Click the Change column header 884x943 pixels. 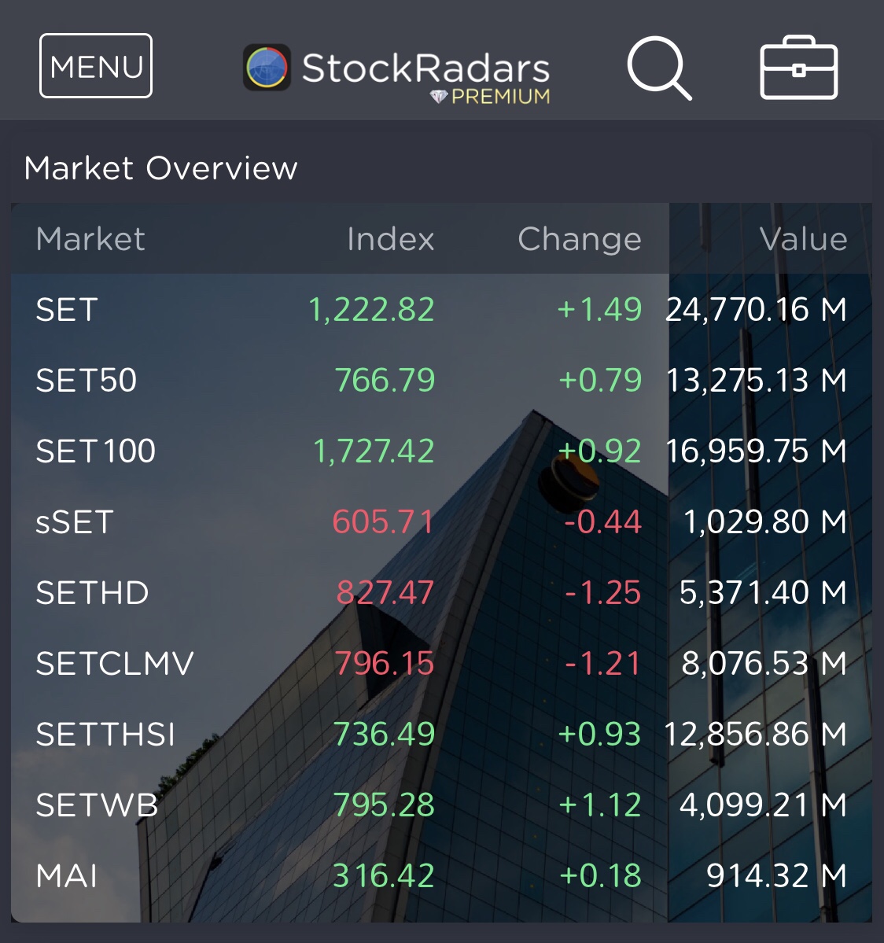pyautogui.click(x=579, y=239)
